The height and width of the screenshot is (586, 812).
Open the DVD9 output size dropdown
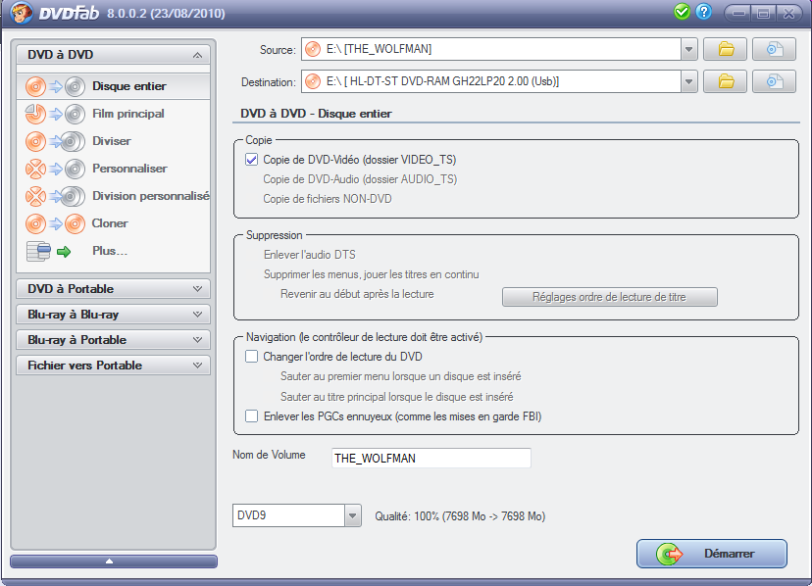(x=353, y=515)
